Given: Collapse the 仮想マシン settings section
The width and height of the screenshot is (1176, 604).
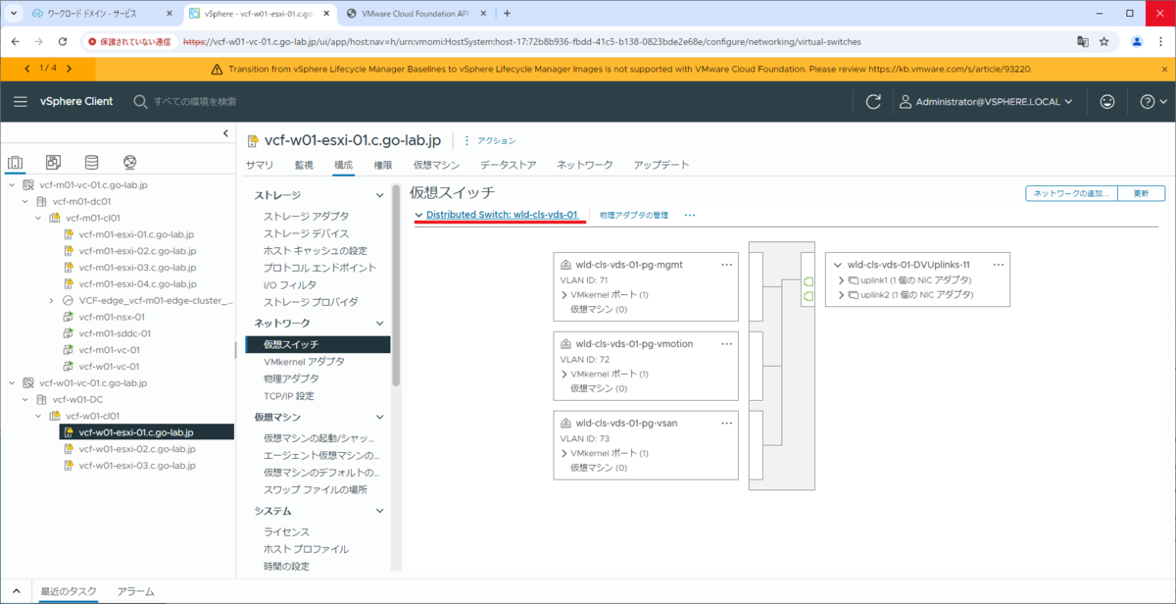Looking at the screenshot, I should click(x=380, y=418).
